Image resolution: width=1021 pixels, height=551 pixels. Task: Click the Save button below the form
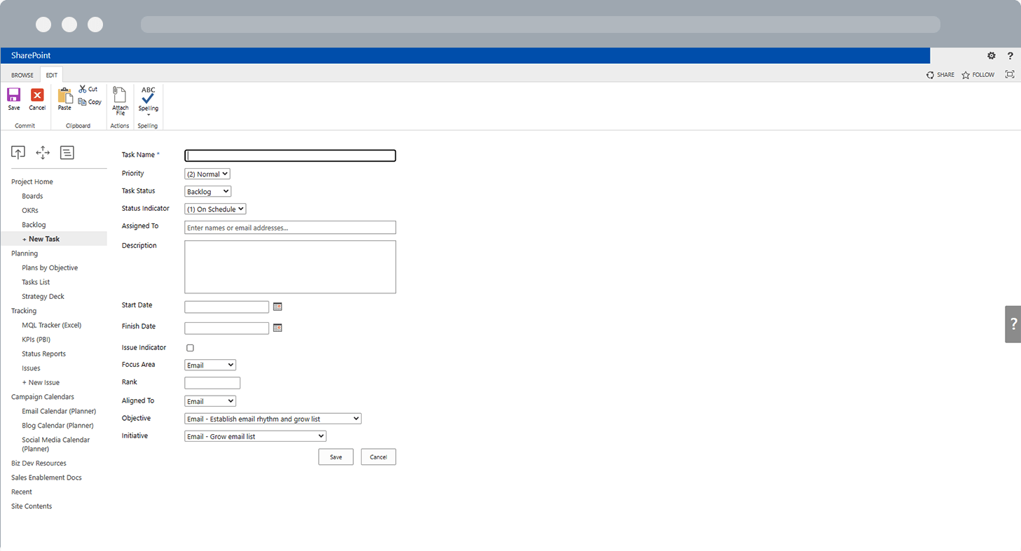[336, 456]
